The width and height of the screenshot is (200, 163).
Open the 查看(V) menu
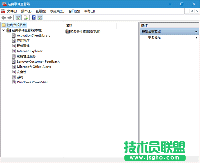[41, 11]
